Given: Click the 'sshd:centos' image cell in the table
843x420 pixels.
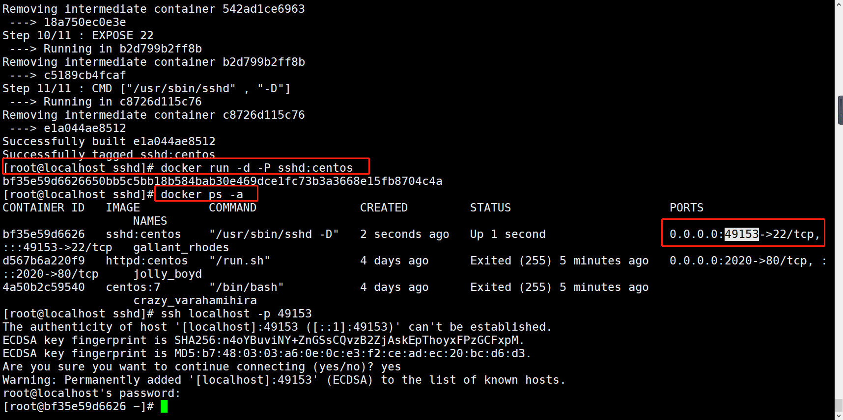Looking at the screenshot, I should pyautogui.click(x=143, y=234).
